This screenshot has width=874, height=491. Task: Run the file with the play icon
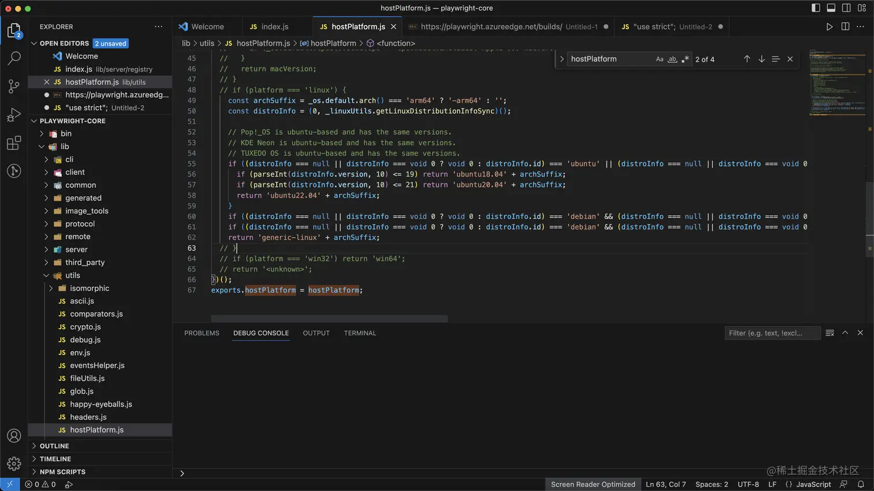829,27
